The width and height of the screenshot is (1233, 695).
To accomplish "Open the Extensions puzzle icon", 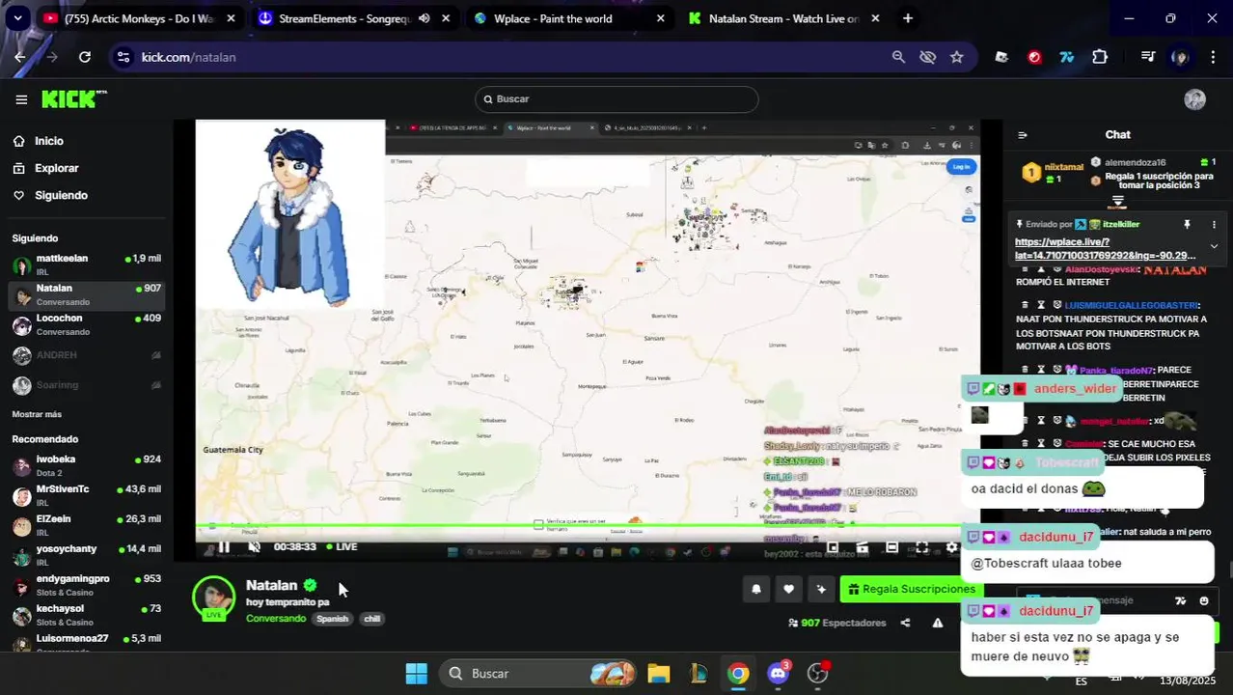I will pos(1100,57).
